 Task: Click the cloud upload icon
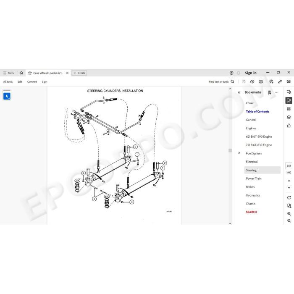(252, 81)
